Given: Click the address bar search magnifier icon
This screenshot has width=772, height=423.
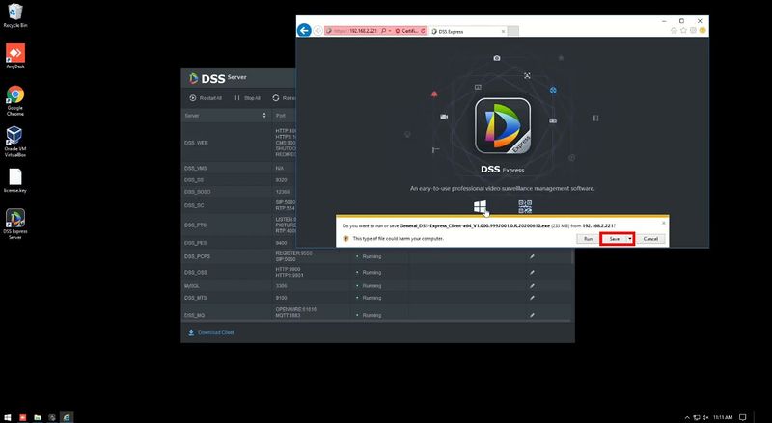Looking at the screenshot, I should [383, 31].
